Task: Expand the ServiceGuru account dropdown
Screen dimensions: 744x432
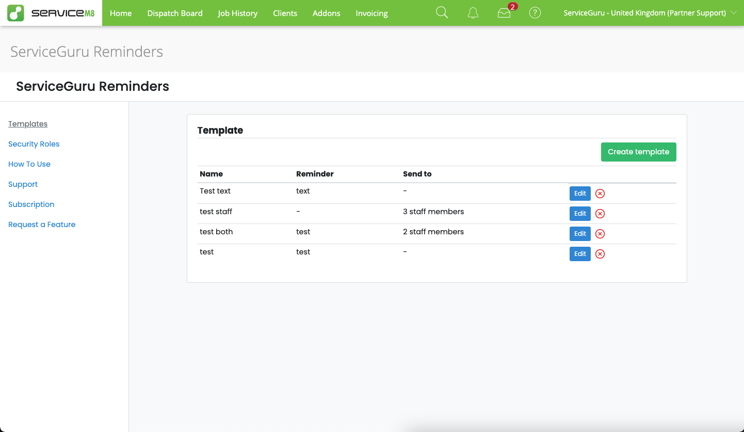Action: pos(650,13)
